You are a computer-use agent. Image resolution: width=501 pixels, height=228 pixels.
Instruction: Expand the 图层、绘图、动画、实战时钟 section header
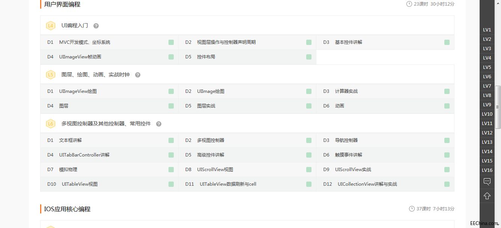coord(95,75)
